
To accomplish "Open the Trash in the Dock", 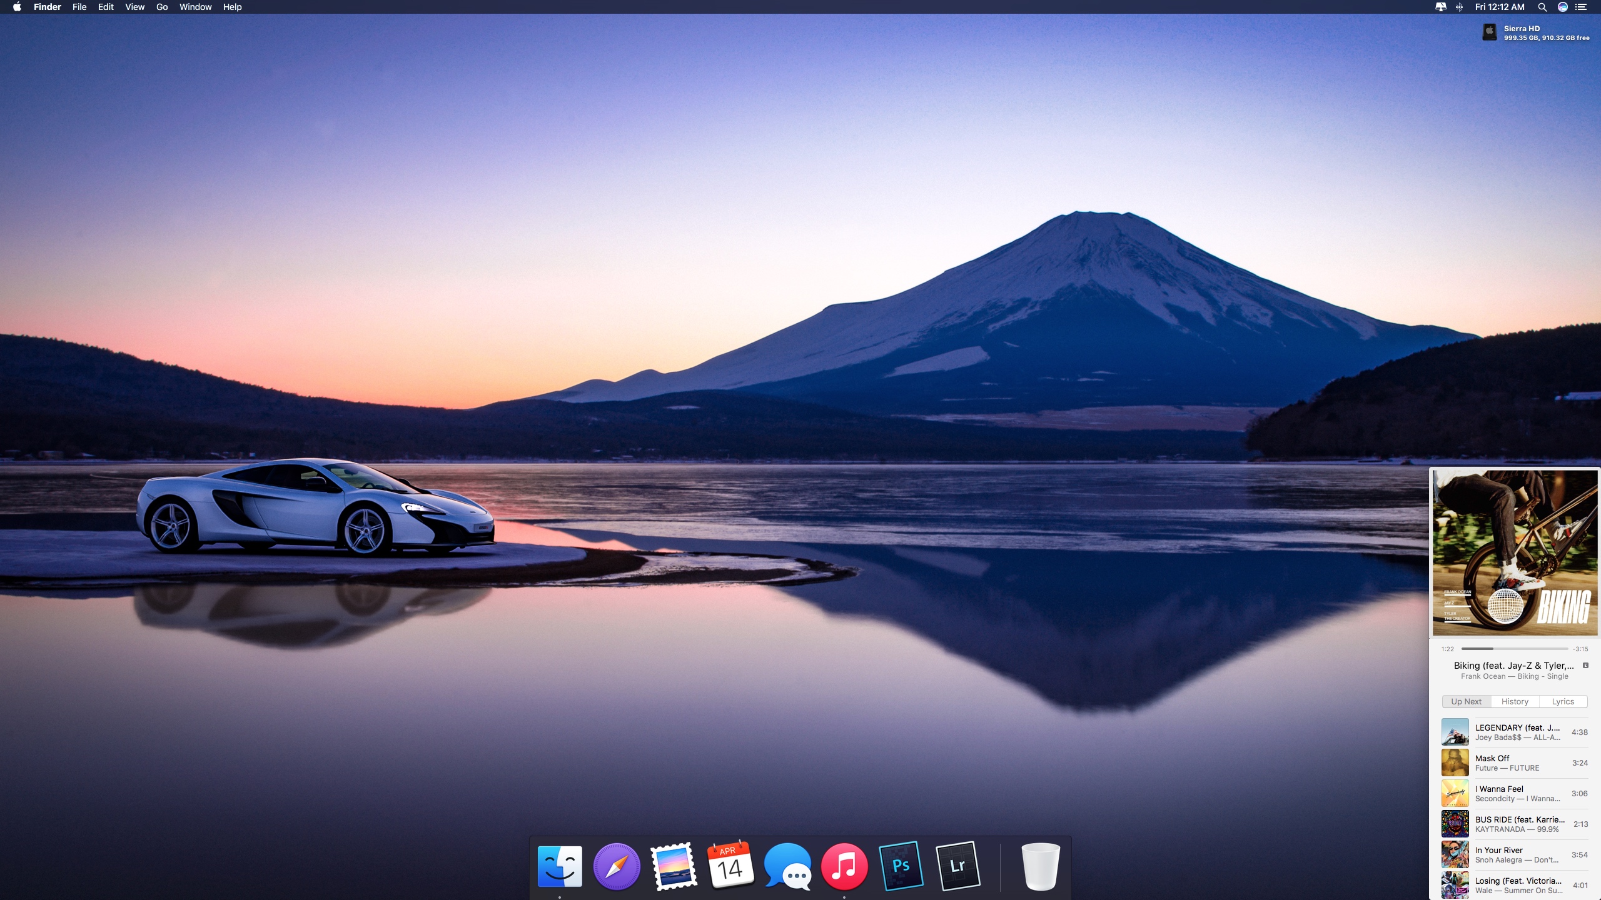I will (1041, 866).
